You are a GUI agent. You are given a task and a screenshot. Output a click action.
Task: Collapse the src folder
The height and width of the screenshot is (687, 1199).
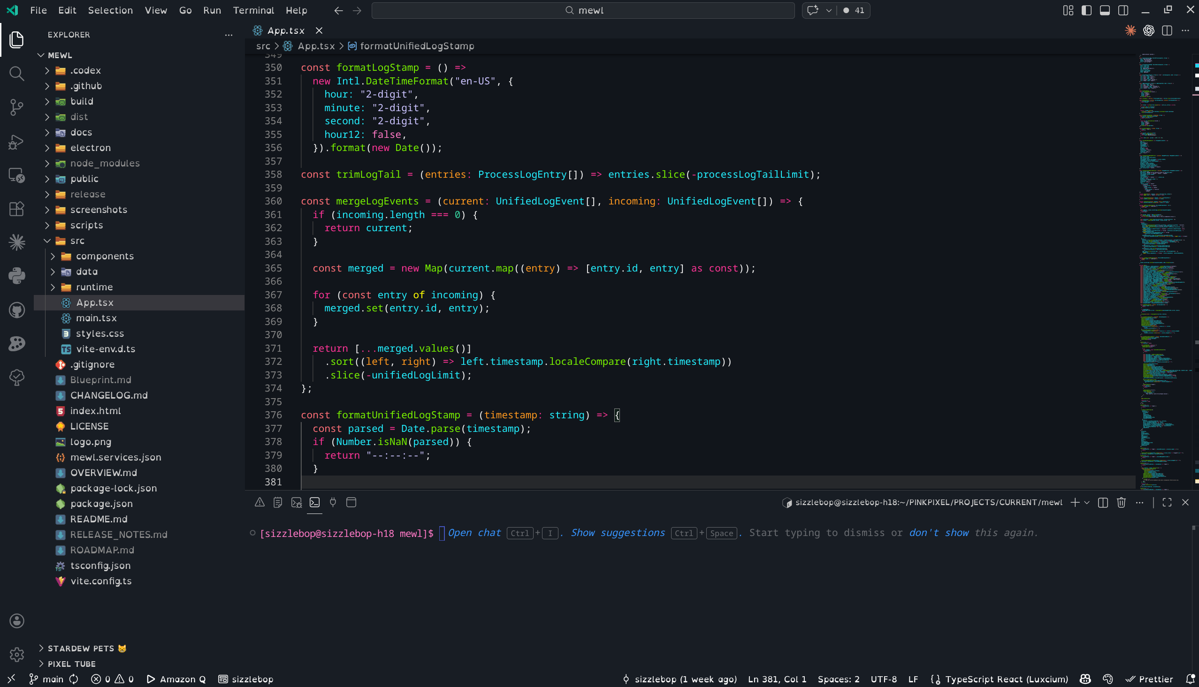pos(77,241)
